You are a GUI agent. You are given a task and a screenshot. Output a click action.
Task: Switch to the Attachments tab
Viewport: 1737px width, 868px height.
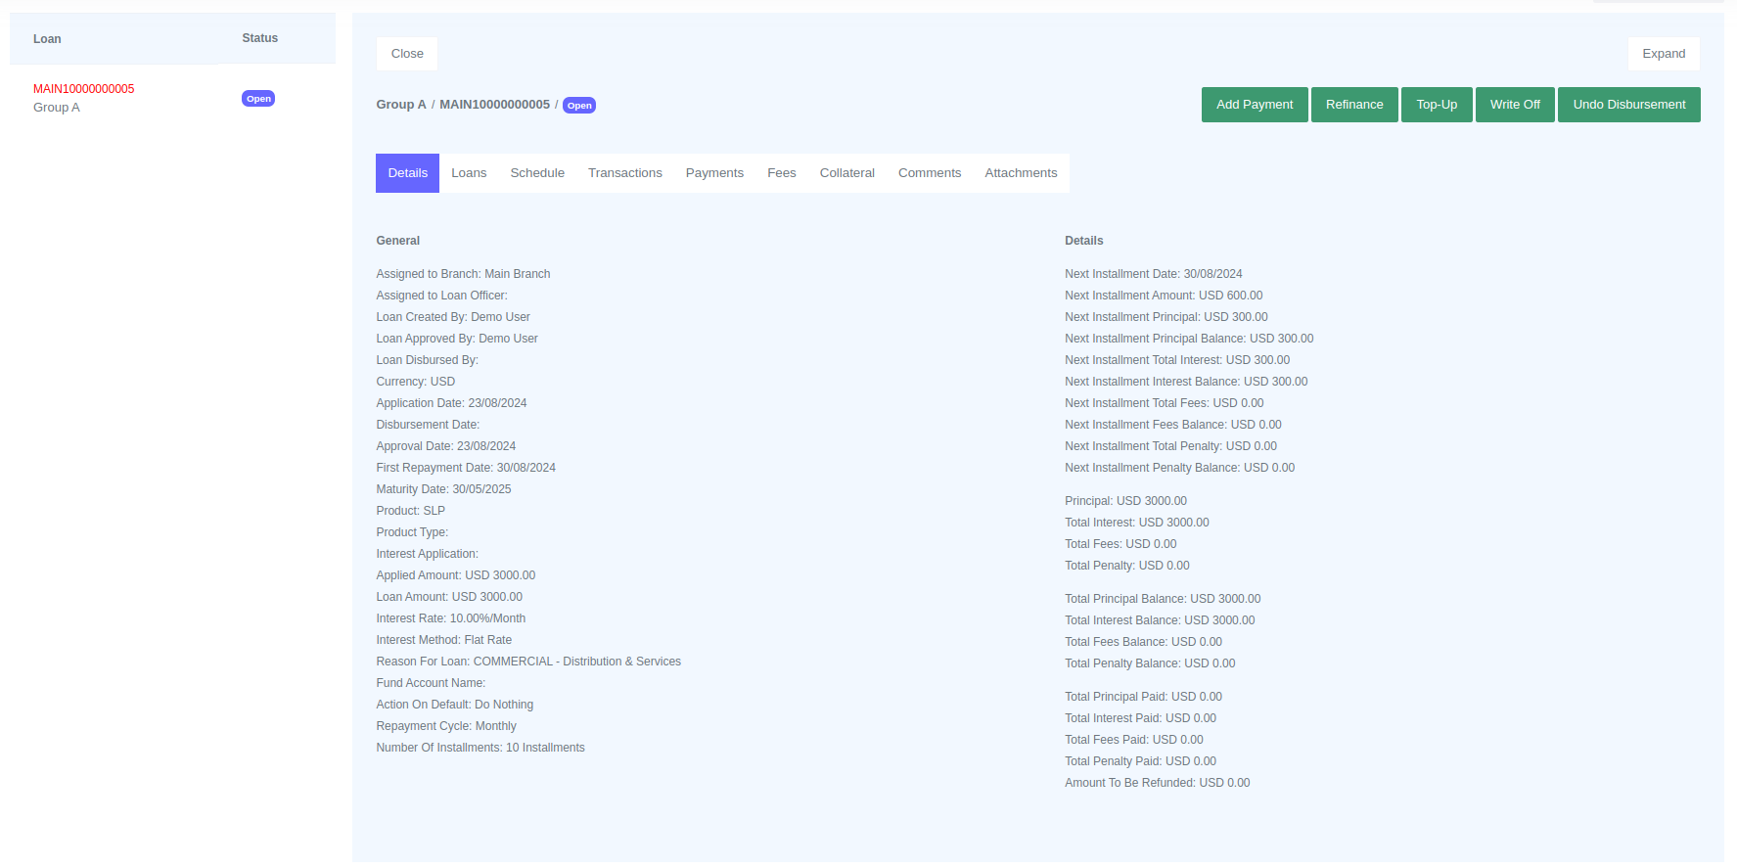pyautogui.click(x=1021, y=173)
